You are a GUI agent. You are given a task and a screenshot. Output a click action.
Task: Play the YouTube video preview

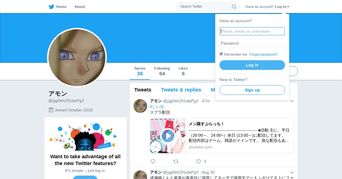pyautogui.click(x=168, y=136)
